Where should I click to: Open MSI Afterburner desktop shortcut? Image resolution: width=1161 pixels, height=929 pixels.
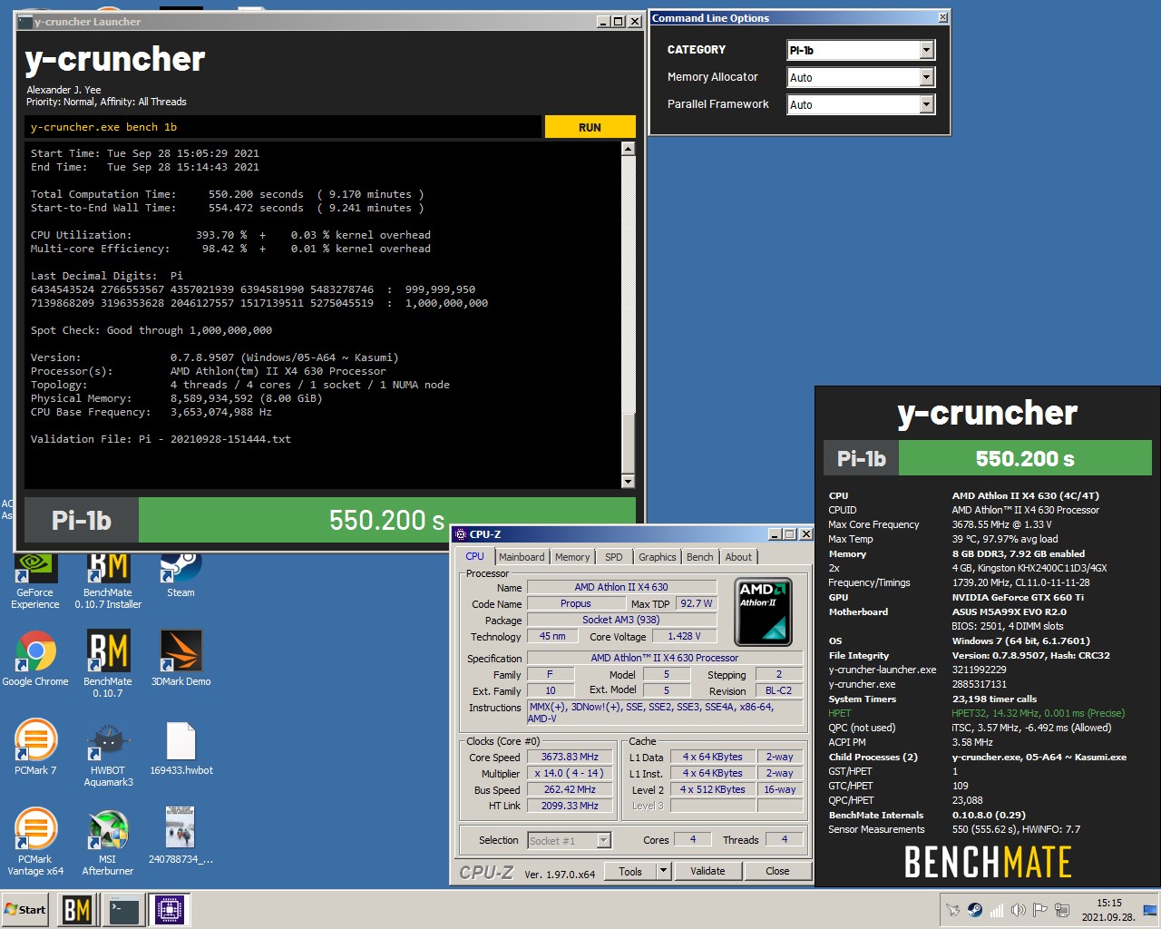point(108,842)
